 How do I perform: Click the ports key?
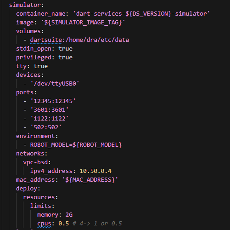(x=25, y=92)
